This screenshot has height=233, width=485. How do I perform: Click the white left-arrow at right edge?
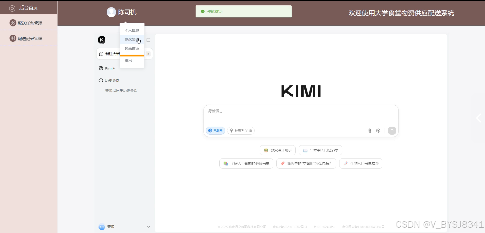tap(479, 118)
